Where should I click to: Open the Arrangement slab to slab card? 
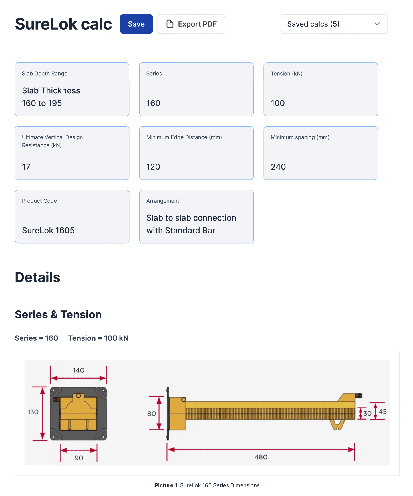tap(196, 217)
